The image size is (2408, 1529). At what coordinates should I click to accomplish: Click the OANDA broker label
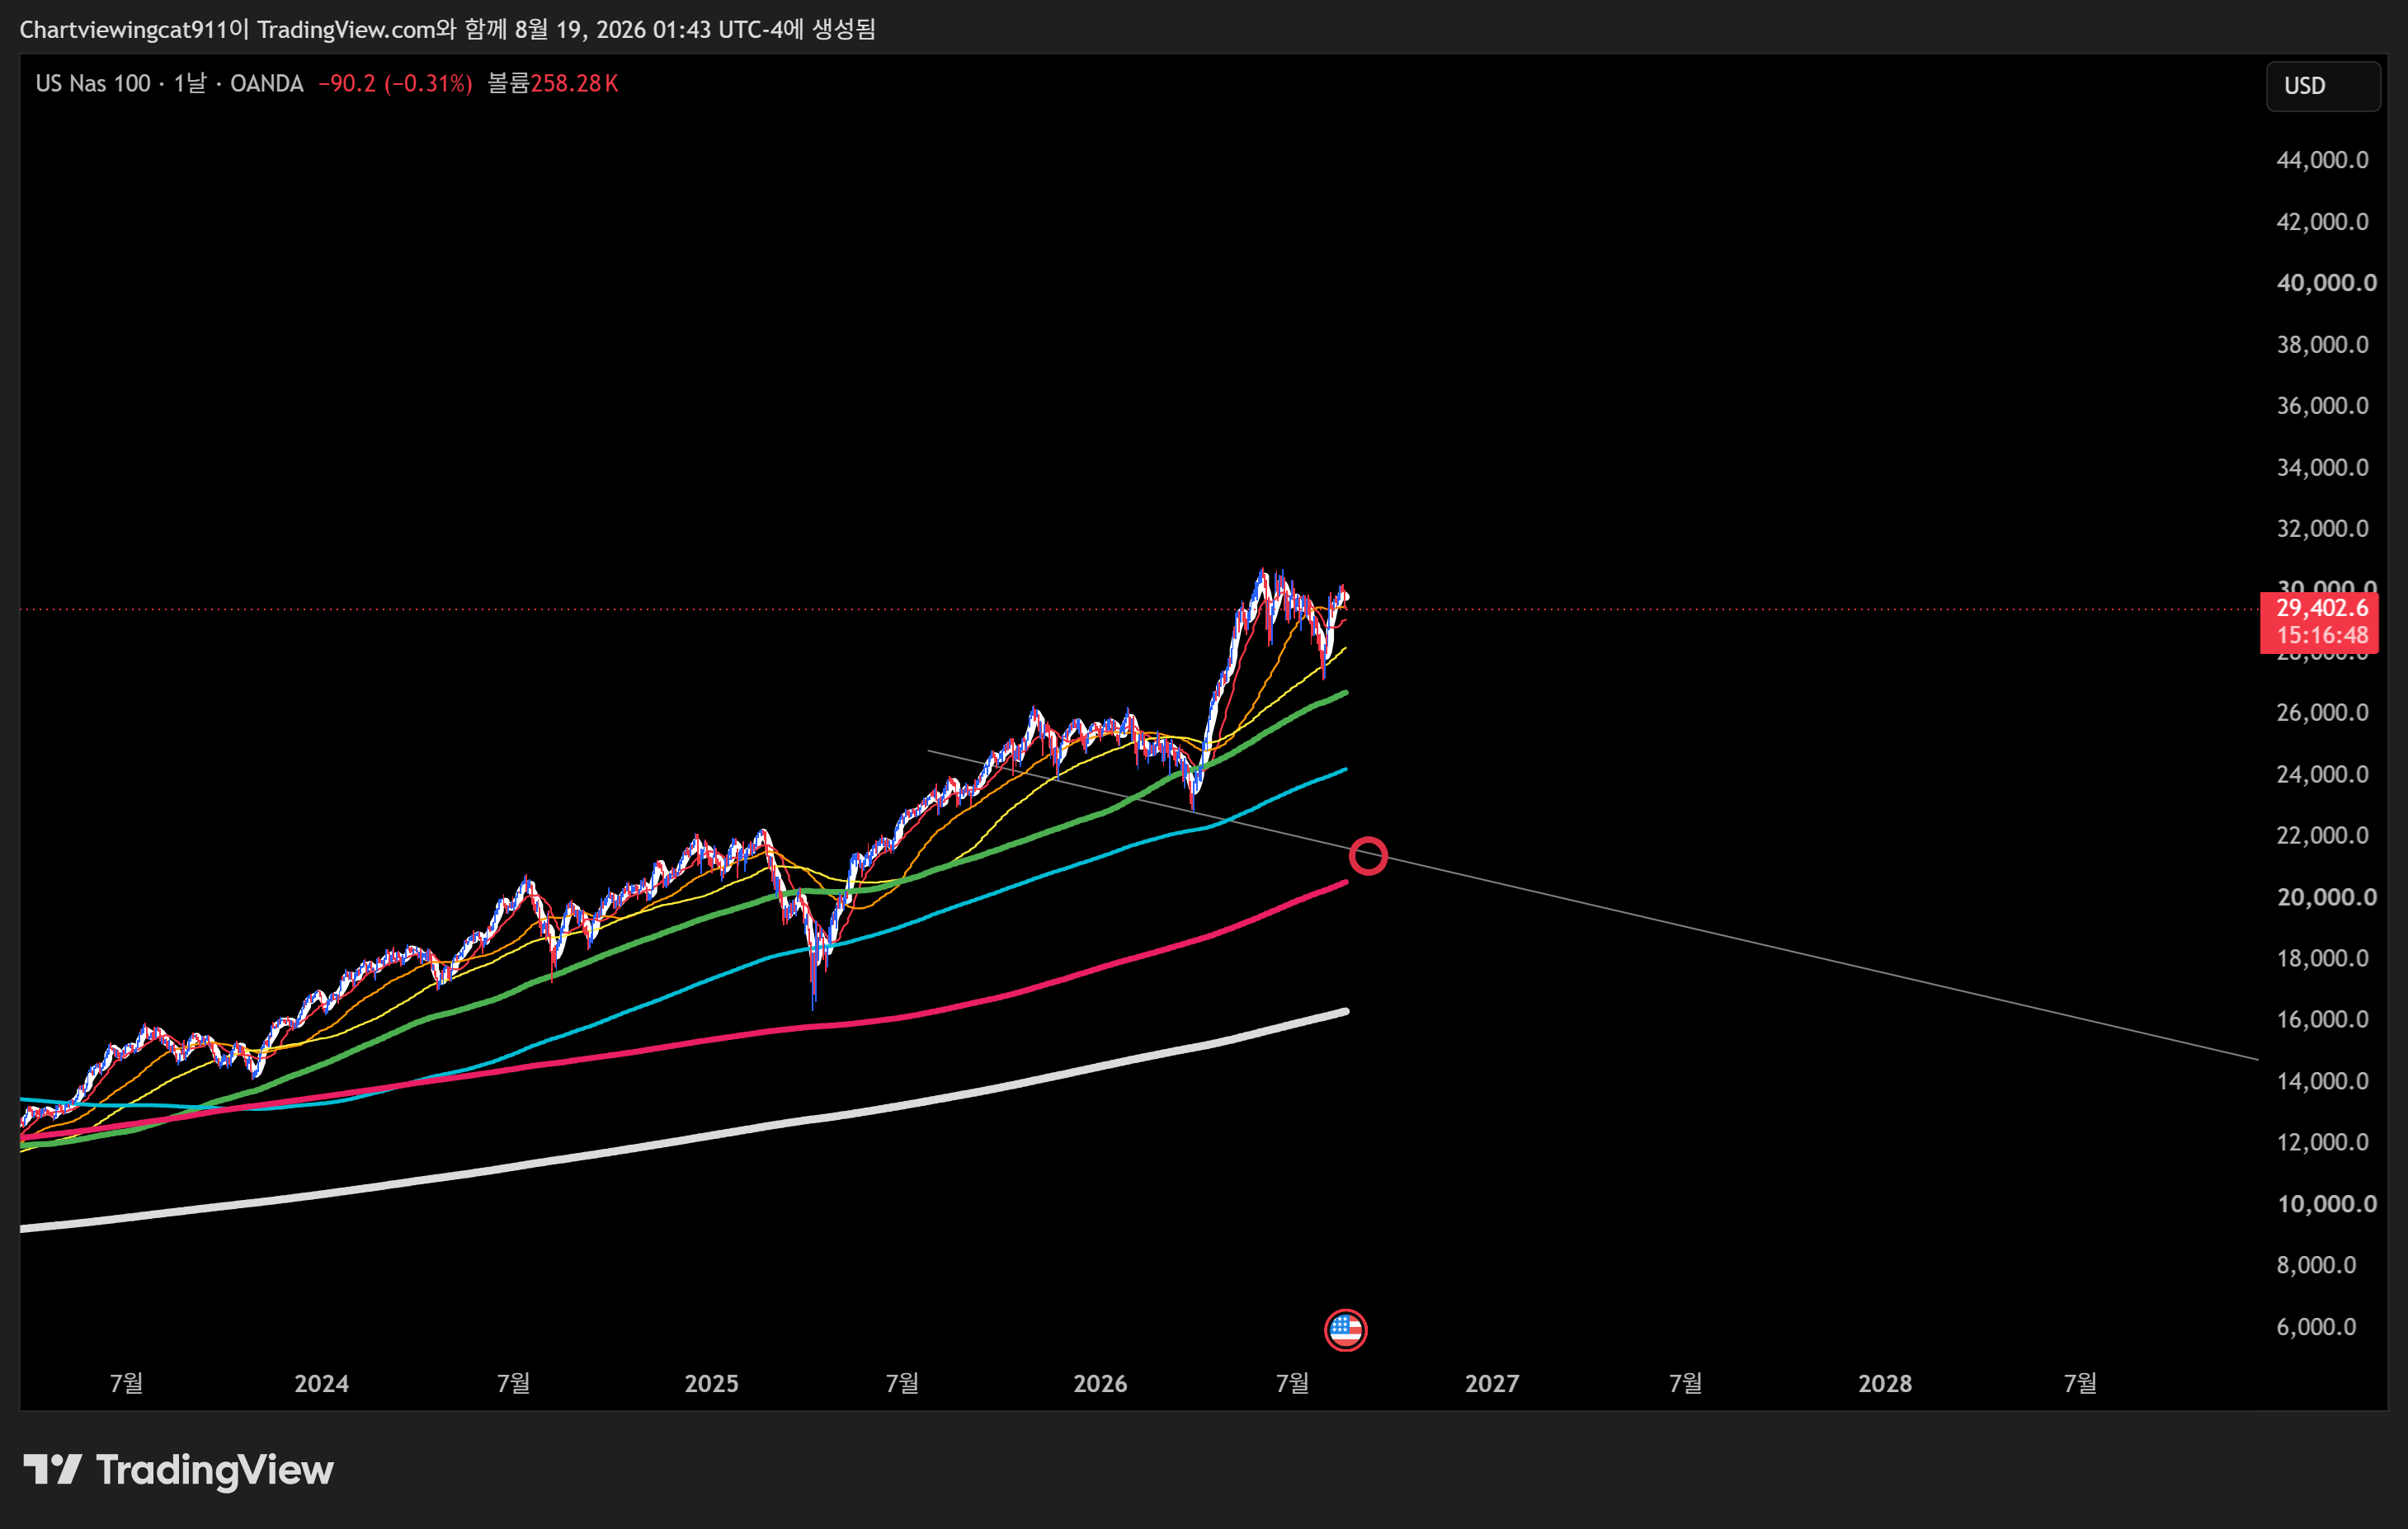tap(267, 84)
